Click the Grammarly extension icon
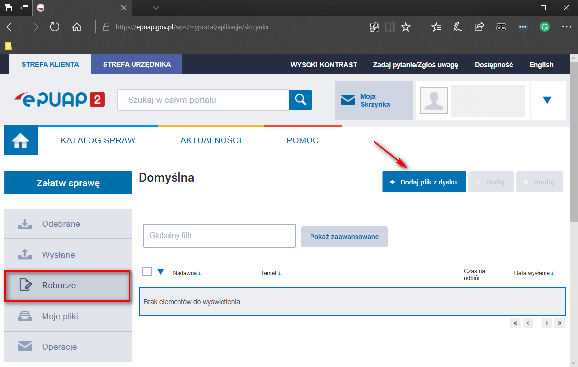Screen dimensions: 578x367 pyautogui.click(x=544, y=27)
